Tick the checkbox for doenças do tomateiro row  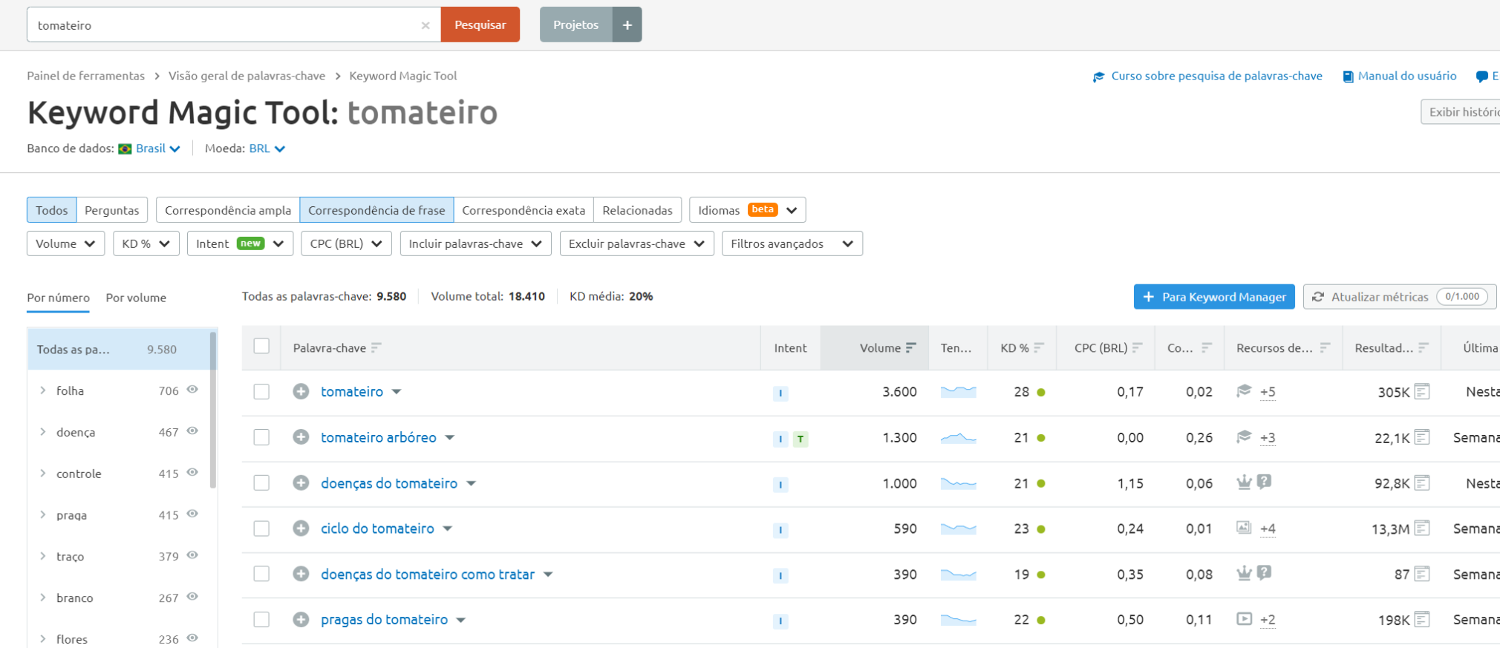click(261, 483)
